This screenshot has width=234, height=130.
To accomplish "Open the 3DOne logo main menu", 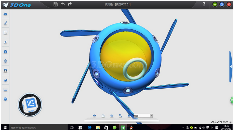I will 16,5.
